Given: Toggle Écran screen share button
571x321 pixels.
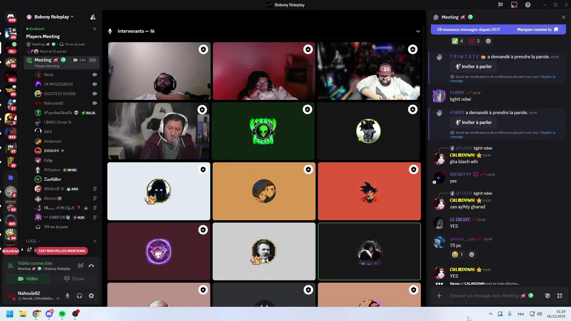Looking at the screenshot, I should [x=74, y=279].
